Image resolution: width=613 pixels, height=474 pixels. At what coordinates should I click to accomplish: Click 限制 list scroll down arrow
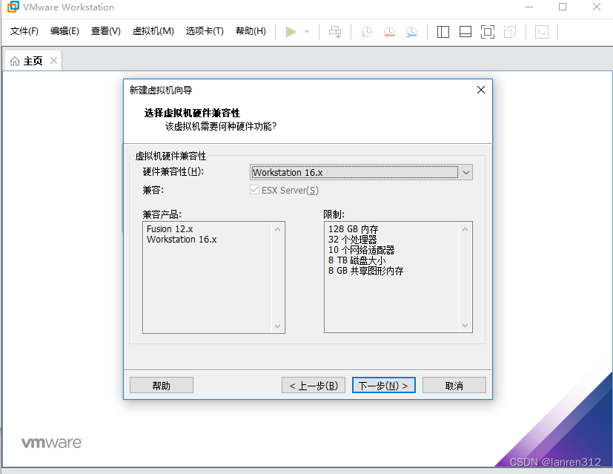click(465, 325)
